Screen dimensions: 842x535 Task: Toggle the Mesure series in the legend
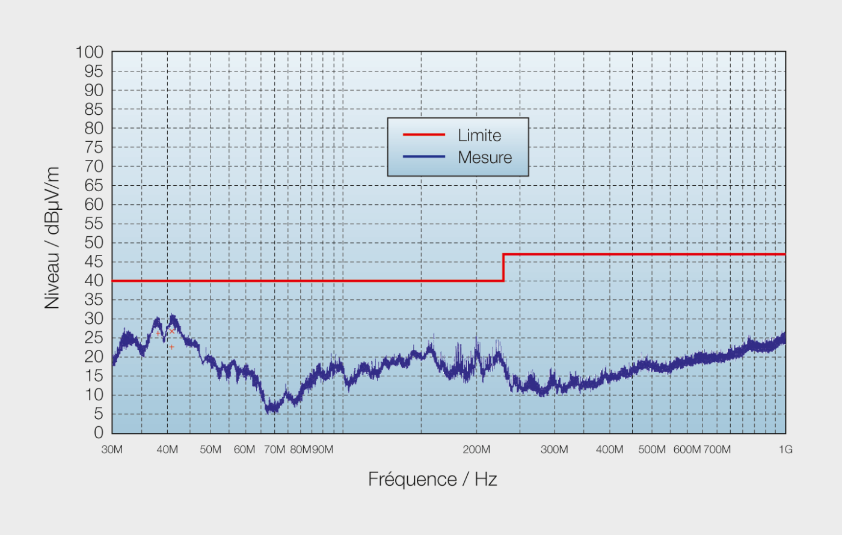click(x=484, y=157)
